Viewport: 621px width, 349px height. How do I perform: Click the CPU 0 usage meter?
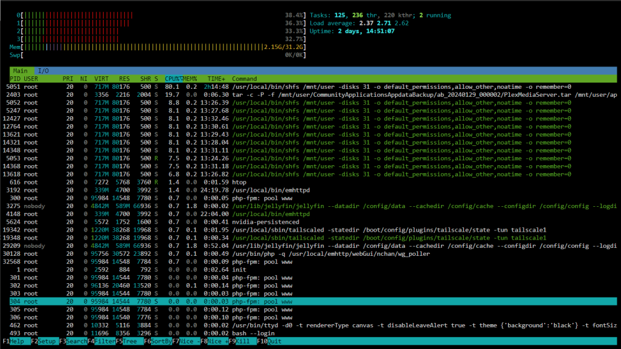point(161,15)
